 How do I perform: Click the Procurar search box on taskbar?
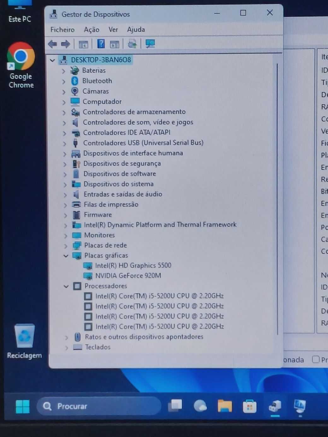point(99,406)
